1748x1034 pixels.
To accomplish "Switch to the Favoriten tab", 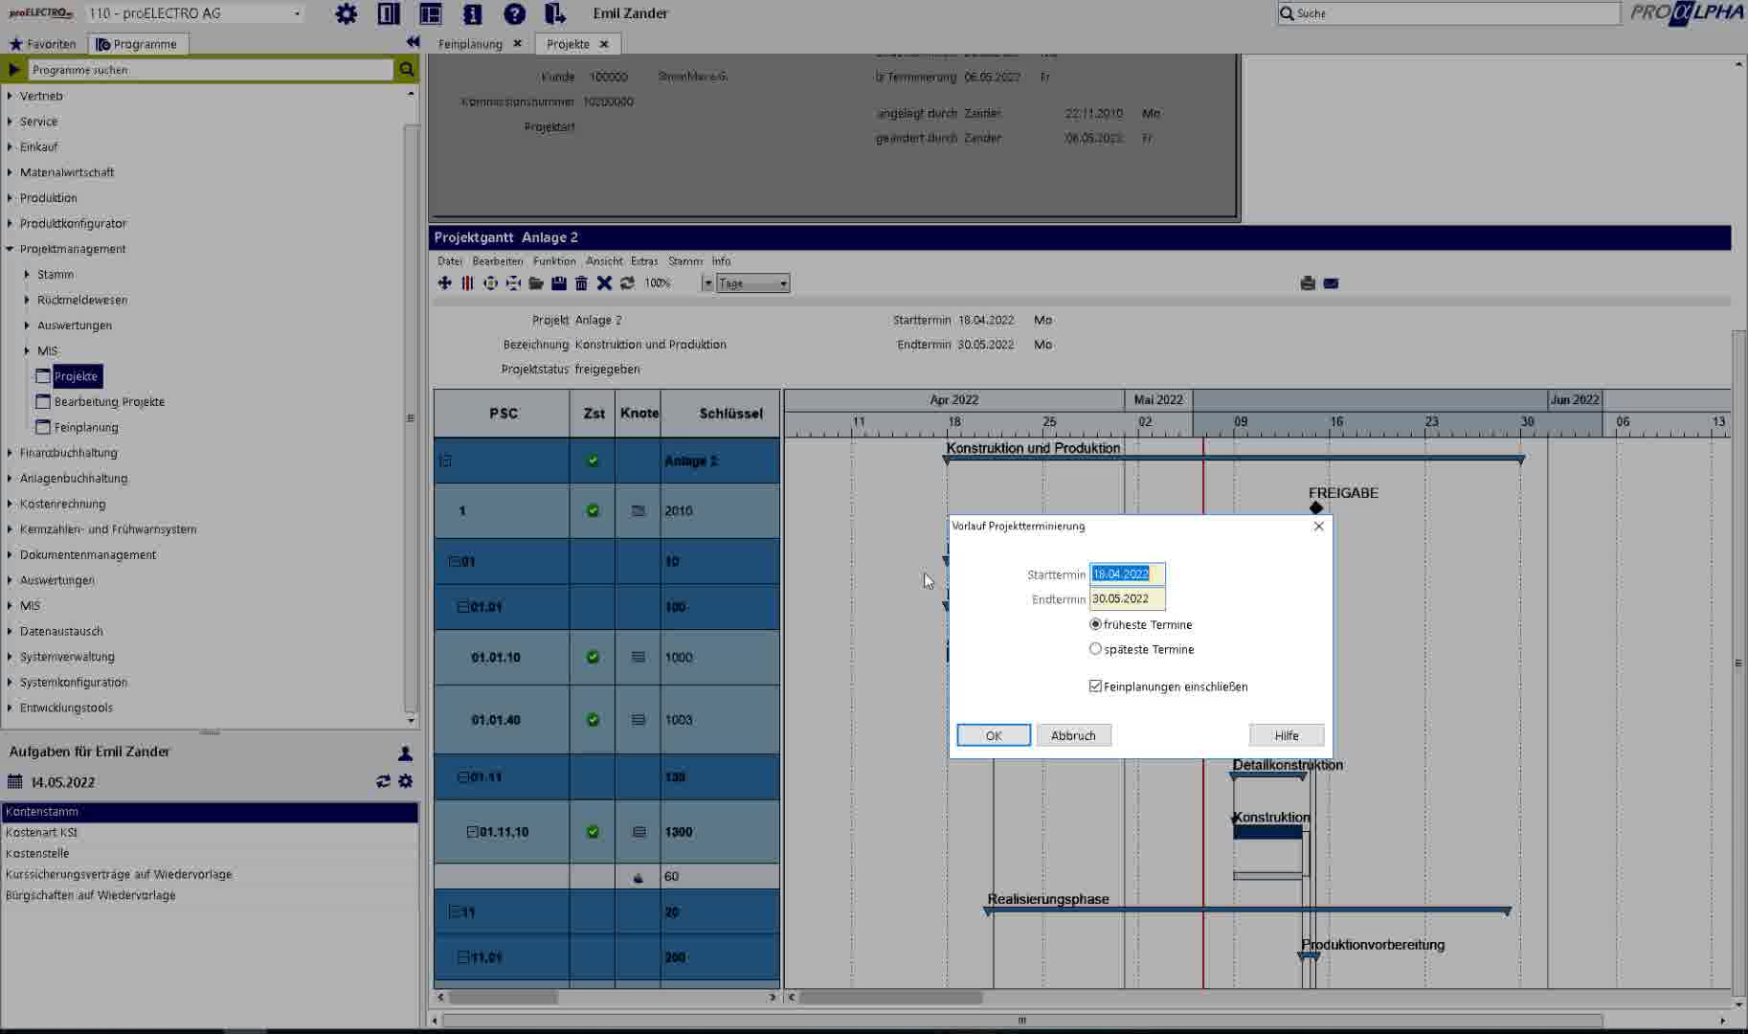I will pyautogui.click(x=41, y=44).
